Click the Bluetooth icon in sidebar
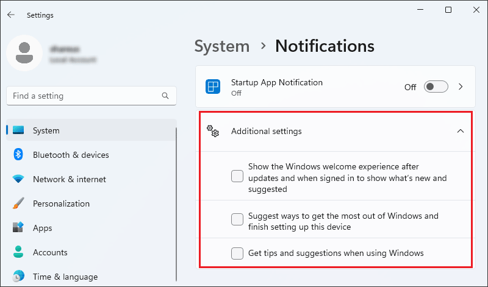 [18, 154]
